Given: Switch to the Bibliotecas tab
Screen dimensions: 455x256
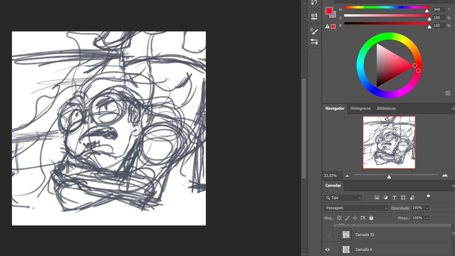Looking at the screenshot, I should [386, 108].
